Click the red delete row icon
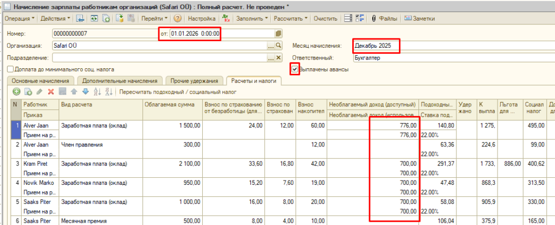Viewport: 555px width, 225px height. pyautogui.click(x=50, y=92)
